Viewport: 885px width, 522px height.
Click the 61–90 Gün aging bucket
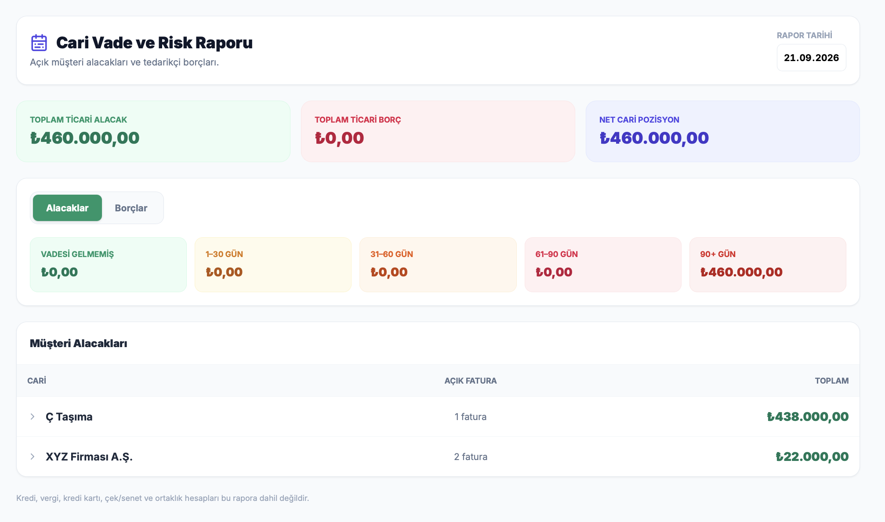[x=603, y=265]
